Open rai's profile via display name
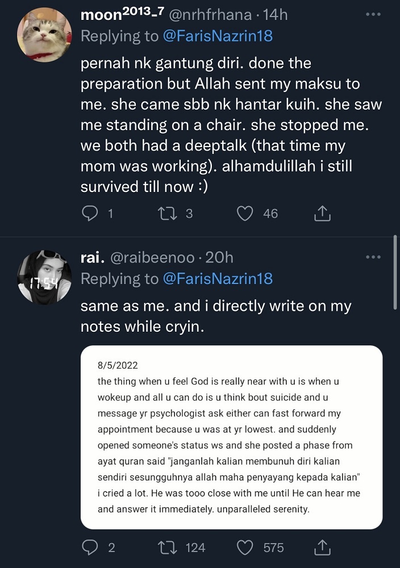The width and height of the screenshot is (400, 568). (91, 257)
